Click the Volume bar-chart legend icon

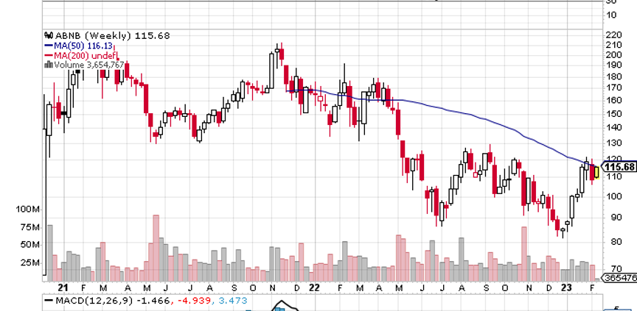coord(48,64)
